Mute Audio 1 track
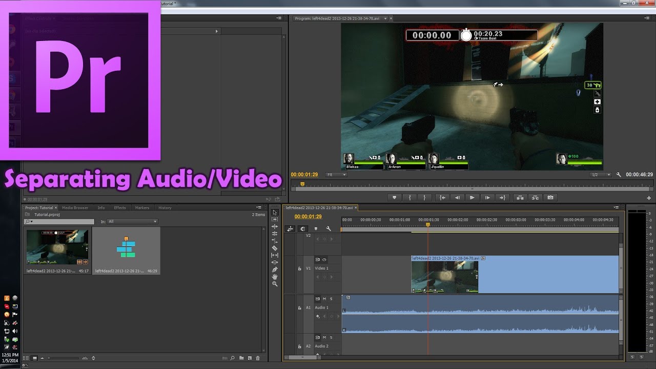The height and width of the screenshot is (369, 656). (324, 299)
